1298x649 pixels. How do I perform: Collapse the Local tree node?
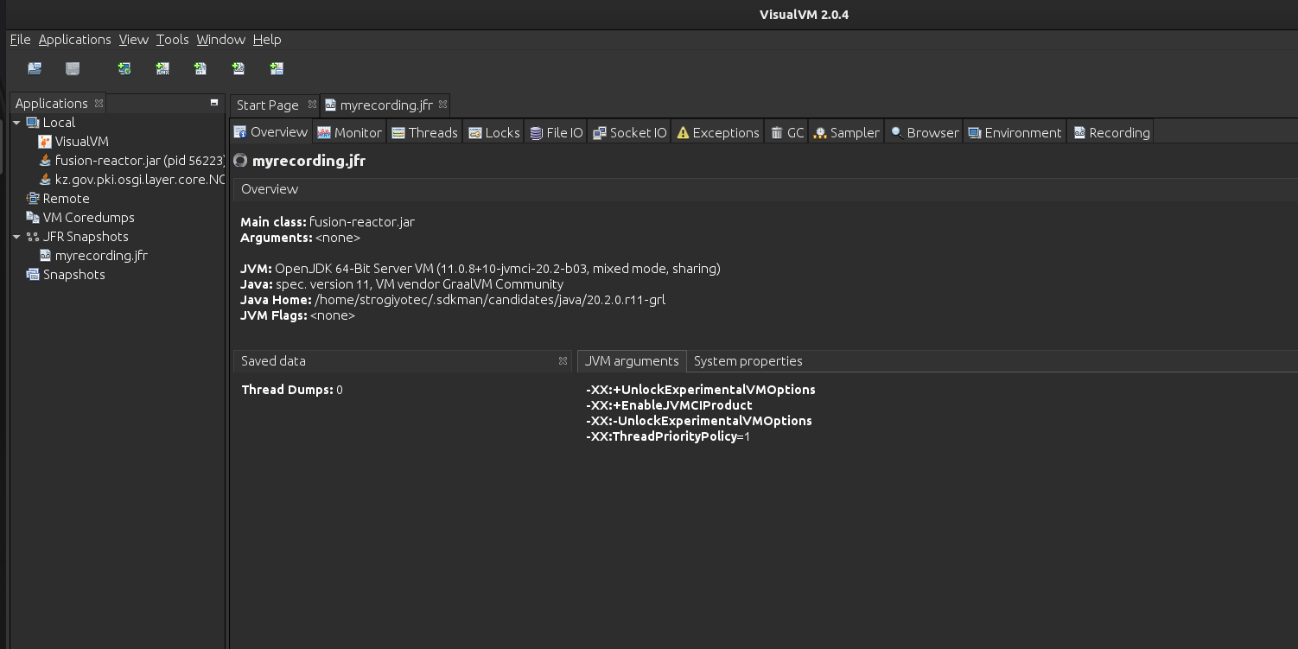point(16,123)
